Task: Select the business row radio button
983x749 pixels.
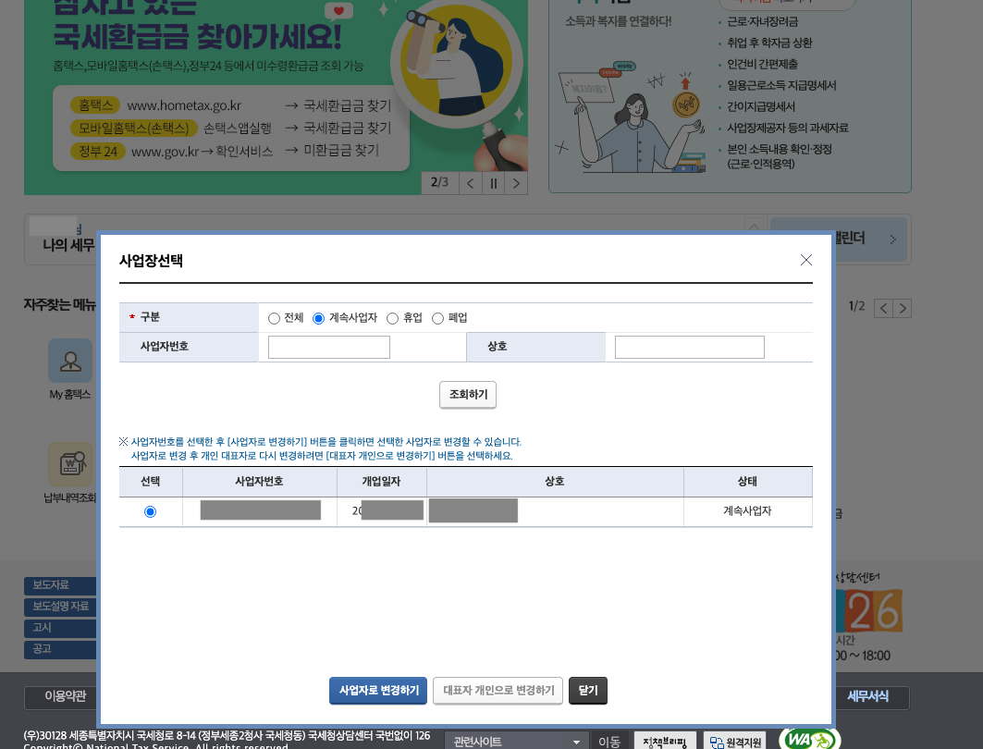Action: tap(150, 512)
